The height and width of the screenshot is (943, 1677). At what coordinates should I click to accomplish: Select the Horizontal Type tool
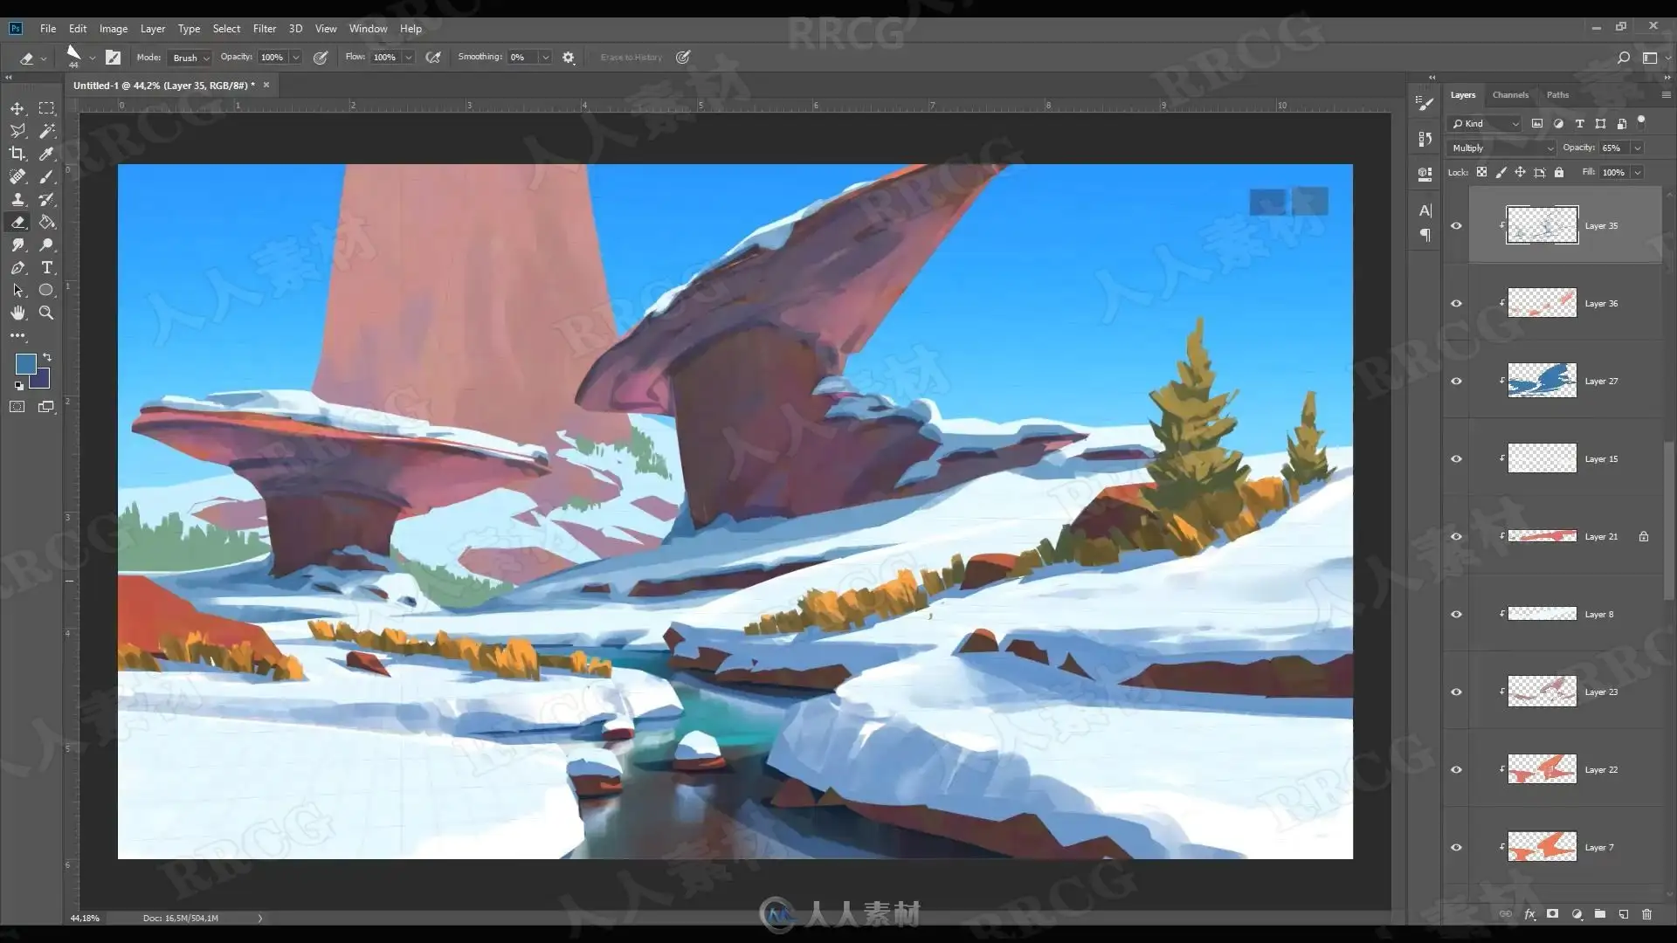(47, 268)
